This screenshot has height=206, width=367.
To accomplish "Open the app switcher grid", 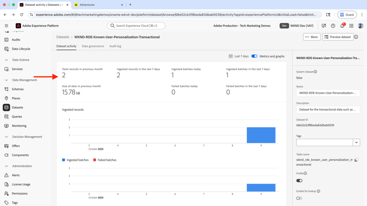I will 351,26.
